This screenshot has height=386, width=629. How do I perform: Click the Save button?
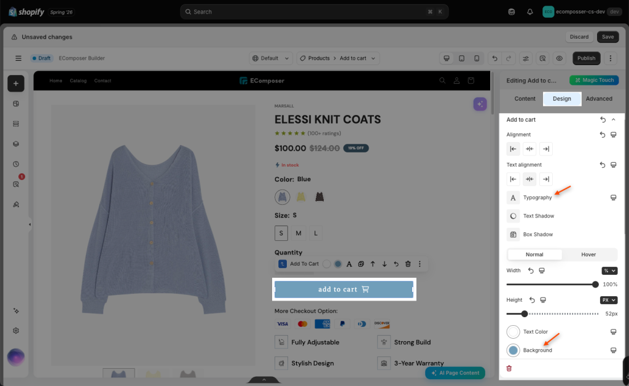(608, 37)
